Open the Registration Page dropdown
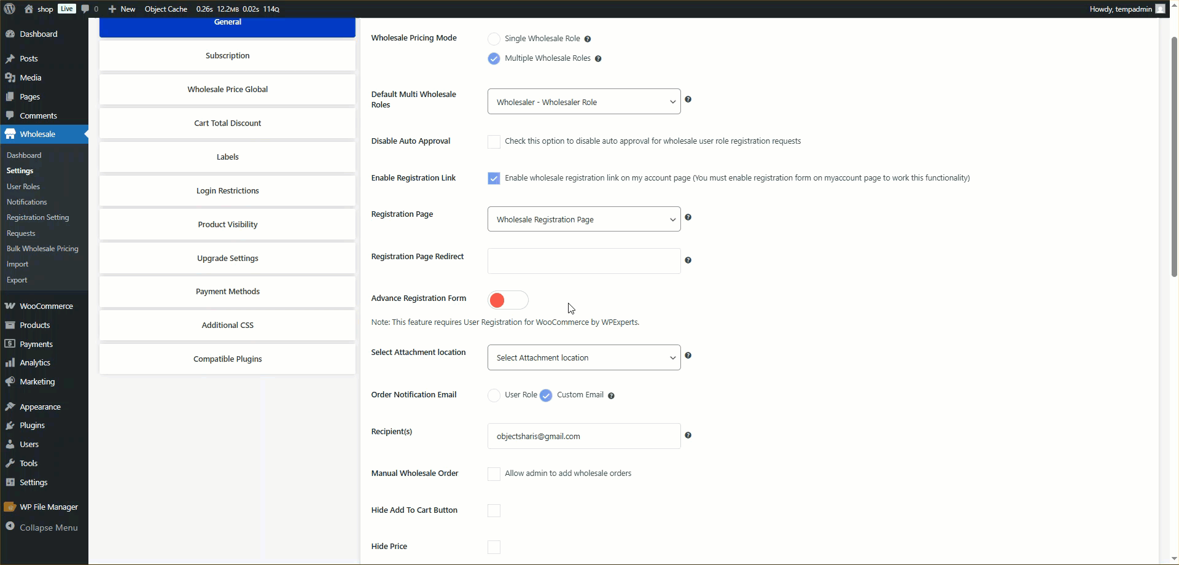1179x565 pixels. pyautogui.click(x=584, y=219)
